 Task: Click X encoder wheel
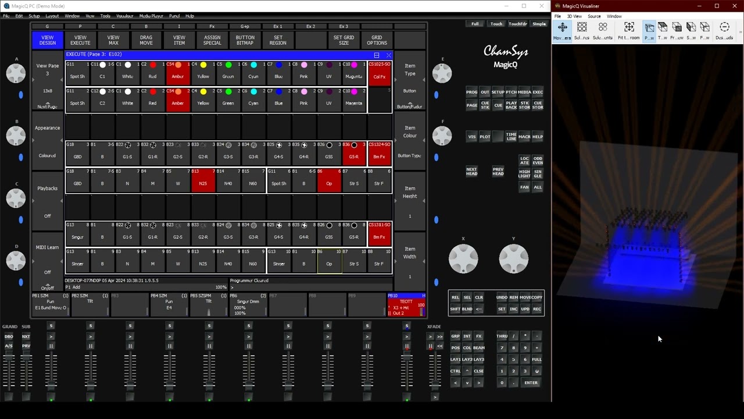(463, 259)
